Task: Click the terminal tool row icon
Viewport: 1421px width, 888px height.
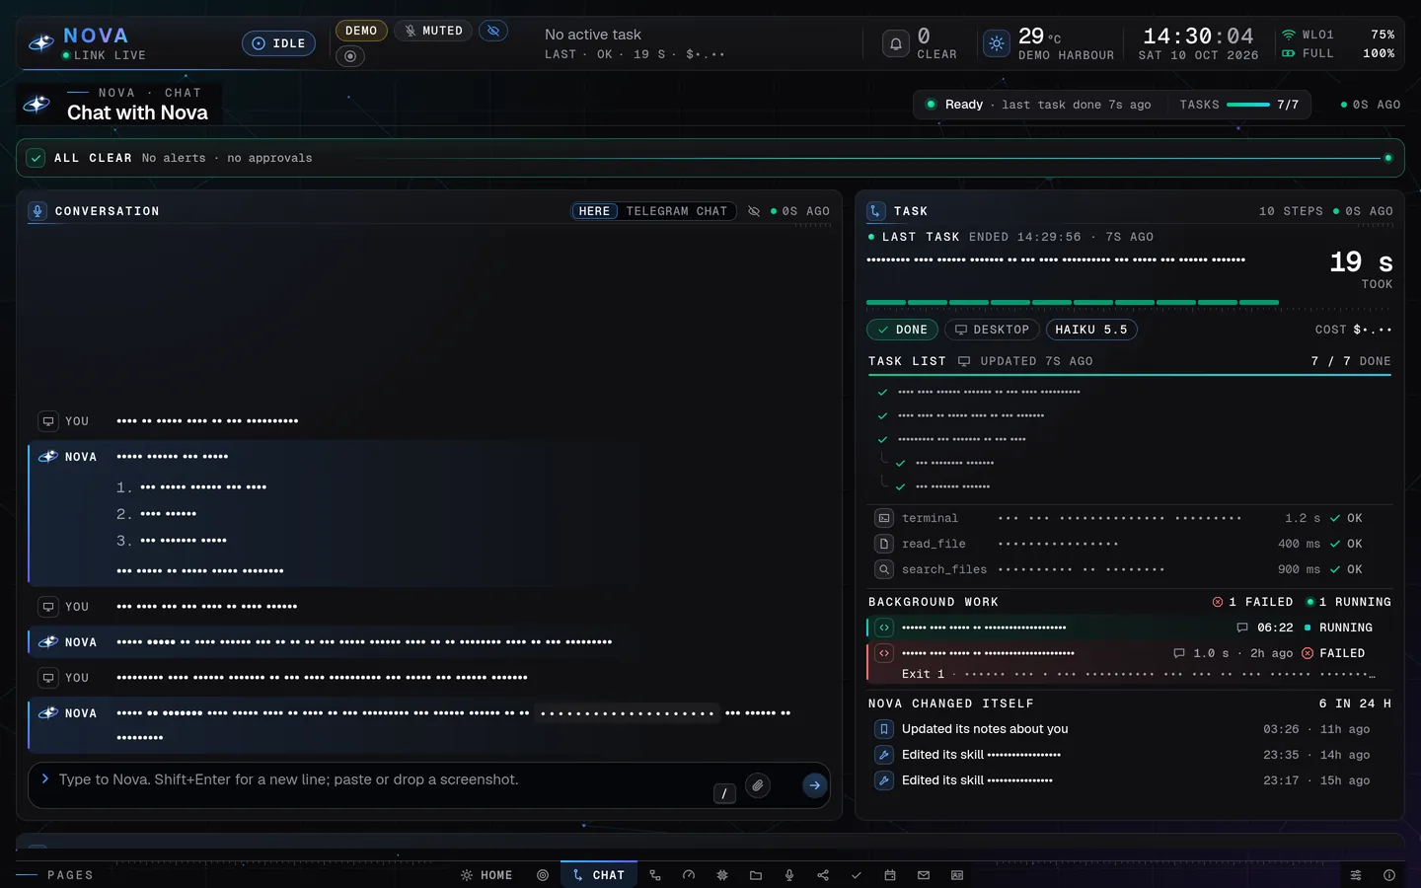Action: [x=884, y=518]
